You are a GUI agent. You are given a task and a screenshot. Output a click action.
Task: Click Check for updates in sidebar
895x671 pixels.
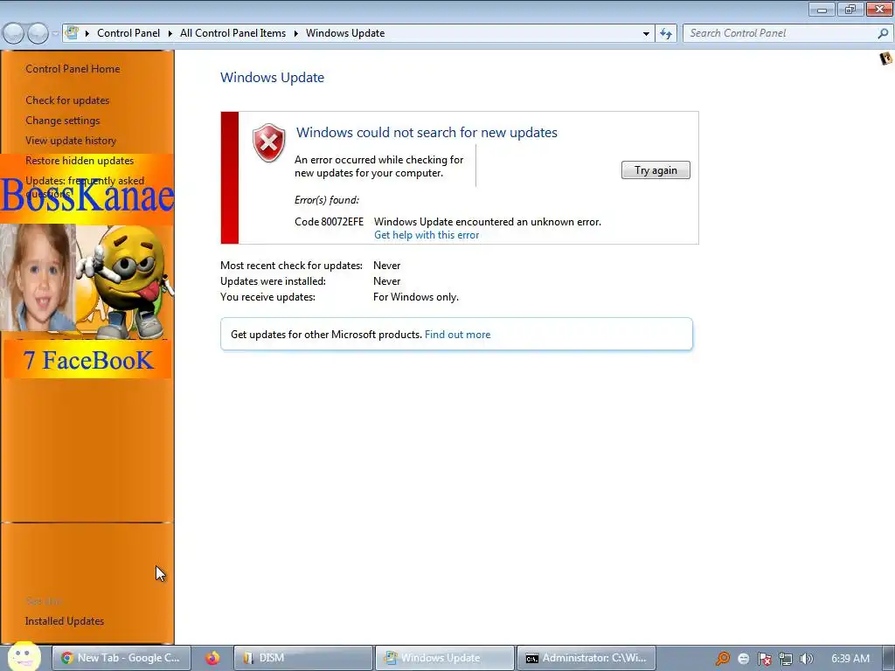pyautogui.click(x=67, y=100)
